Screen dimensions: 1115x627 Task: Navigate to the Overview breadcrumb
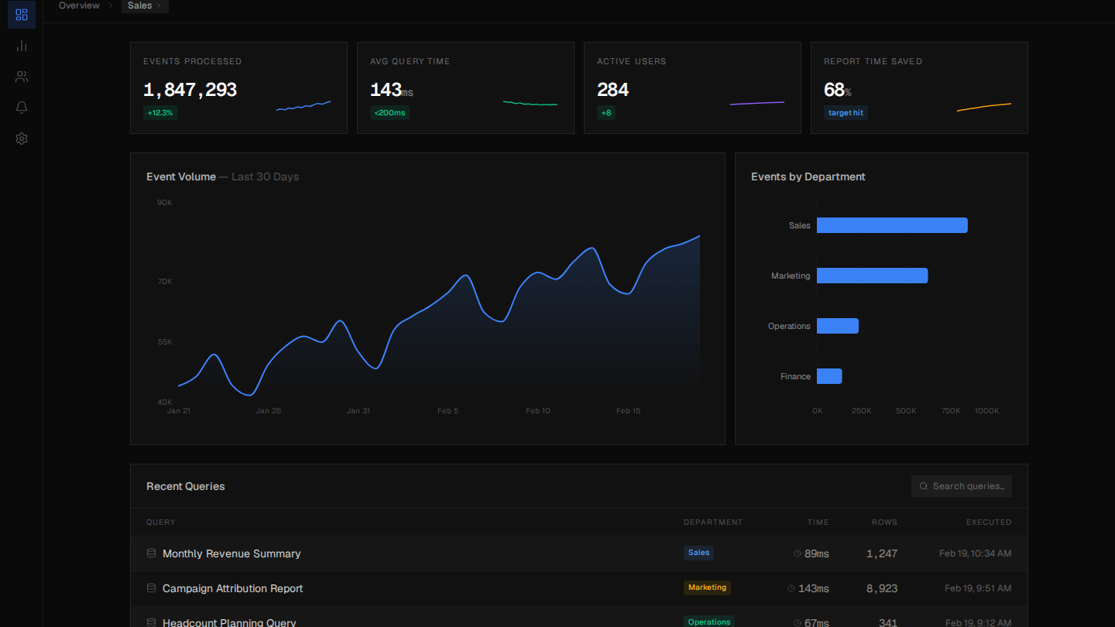78,5
